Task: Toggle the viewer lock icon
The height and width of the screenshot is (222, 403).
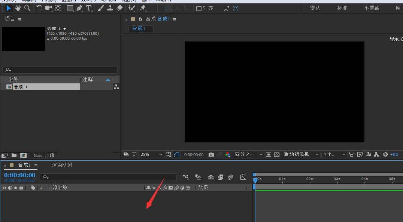Action: coord(140,19)
